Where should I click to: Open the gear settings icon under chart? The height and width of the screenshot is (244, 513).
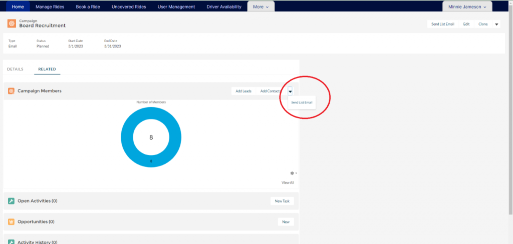click(x=293, y=173)
